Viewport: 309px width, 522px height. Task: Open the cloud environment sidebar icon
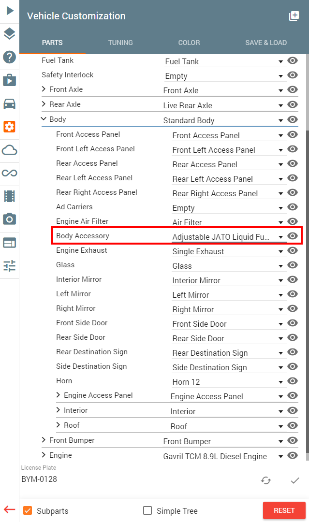point(9,150)
